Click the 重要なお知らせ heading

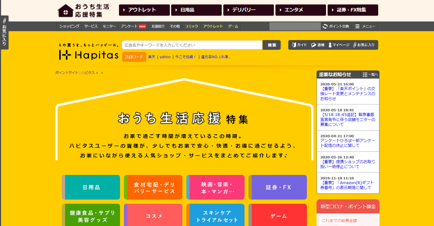(x=335, y=74)
